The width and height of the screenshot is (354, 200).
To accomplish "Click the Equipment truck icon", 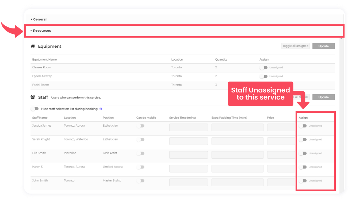I will pyautogui.click(x=33, y=46).
